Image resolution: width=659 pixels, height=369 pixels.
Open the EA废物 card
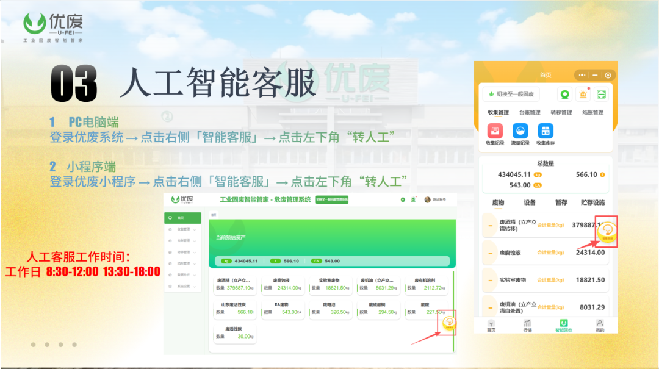click(x=283, y=309)
